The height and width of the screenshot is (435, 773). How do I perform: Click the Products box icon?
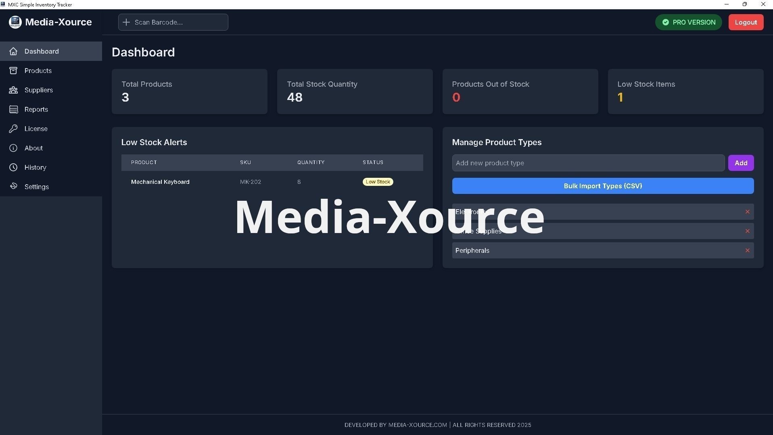click(13, 71)
